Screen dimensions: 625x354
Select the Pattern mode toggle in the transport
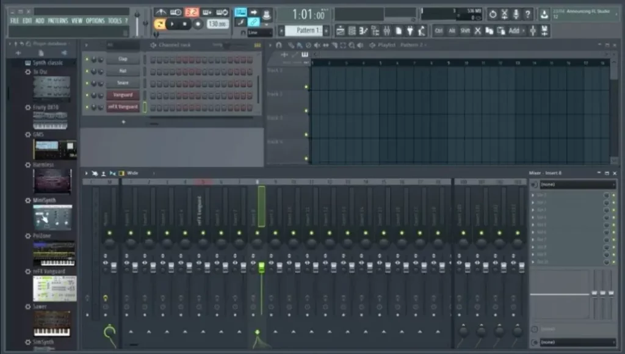[160, 23]
